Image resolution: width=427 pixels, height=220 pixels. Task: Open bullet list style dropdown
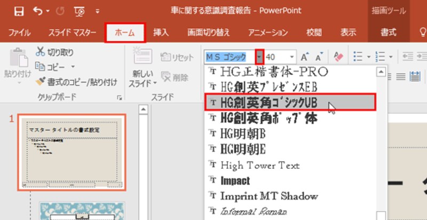[369, 57]
